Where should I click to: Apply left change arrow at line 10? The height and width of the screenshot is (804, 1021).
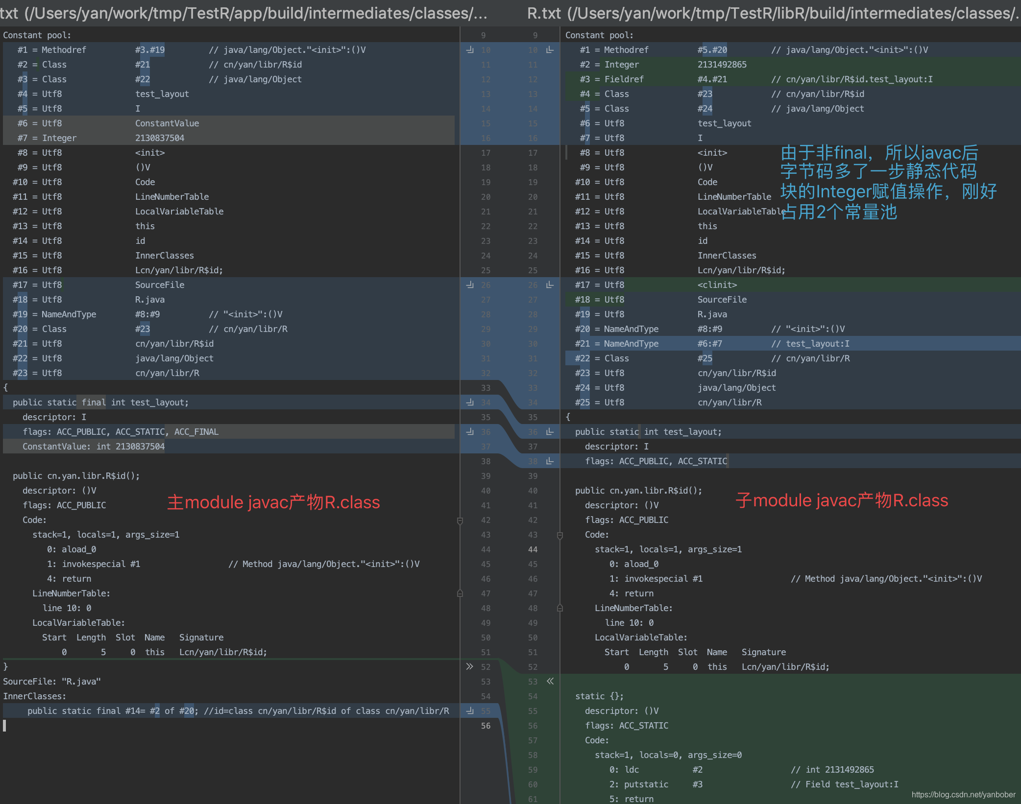click(470, 50)
